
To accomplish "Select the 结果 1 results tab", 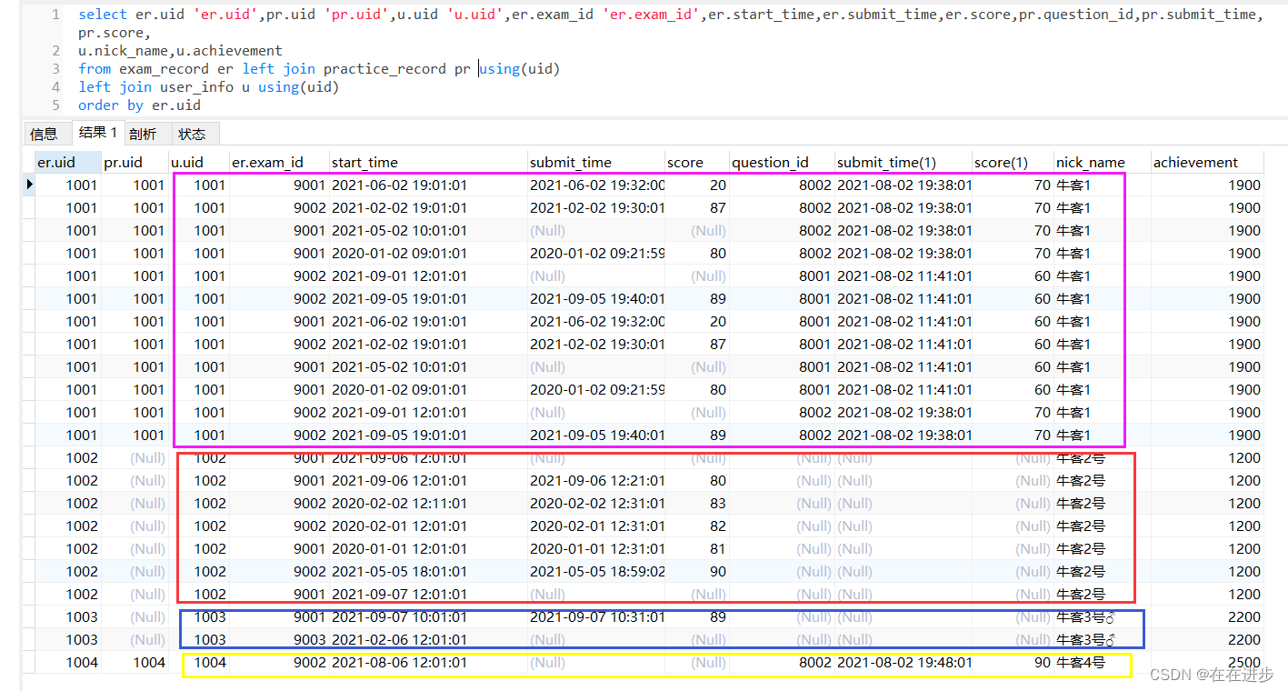I will click(x=98, y=132).
